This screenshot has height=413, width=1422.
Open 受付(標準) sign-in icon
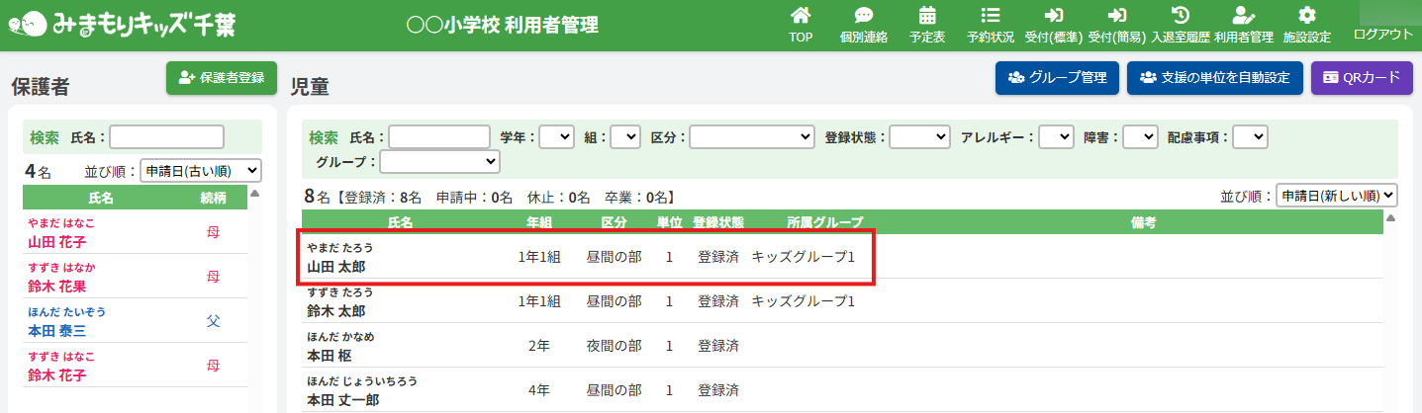tap(1054, 16)
